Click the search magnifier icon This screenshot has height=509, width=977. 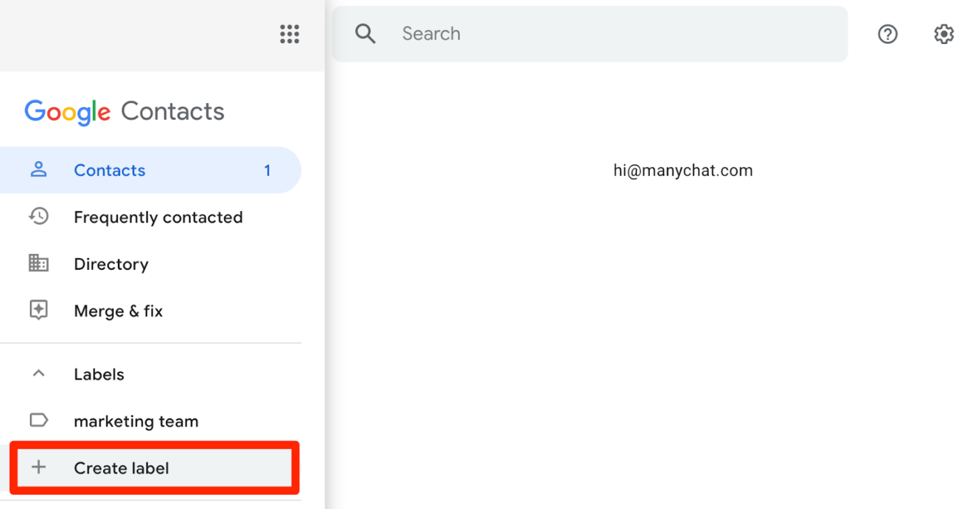point(366,33)
